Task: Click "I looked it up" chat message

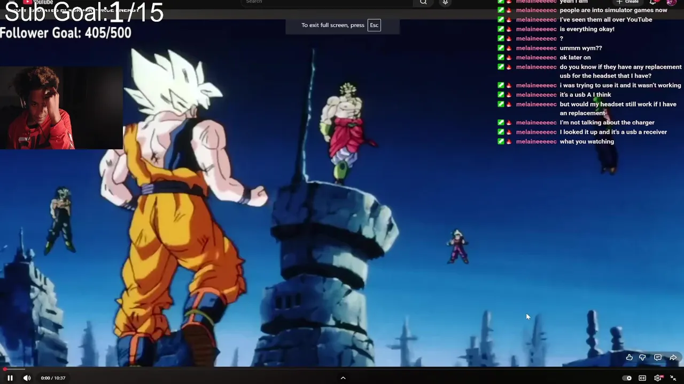Action: [613, 132]
